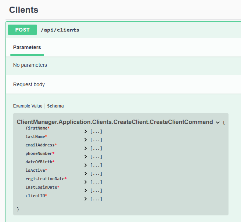
Task: Click the CreateClientCommand schema title
Action: 115,122
